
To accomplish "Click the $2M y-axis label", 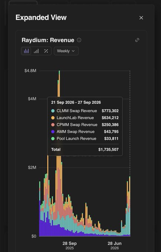I will (x=32, y=168).
